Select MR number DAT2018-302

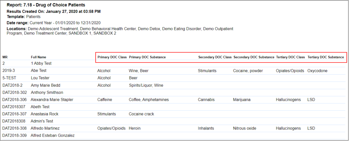point(14,92)
